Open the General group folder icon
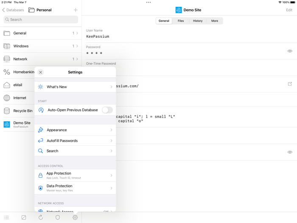 coord(7,33)
